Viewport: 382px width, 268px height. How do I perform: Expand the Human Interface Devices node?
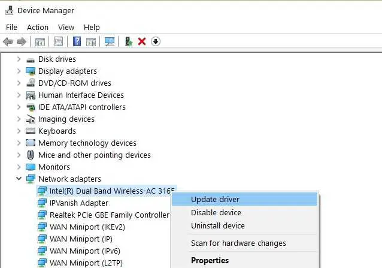click(x=19, y=95)
